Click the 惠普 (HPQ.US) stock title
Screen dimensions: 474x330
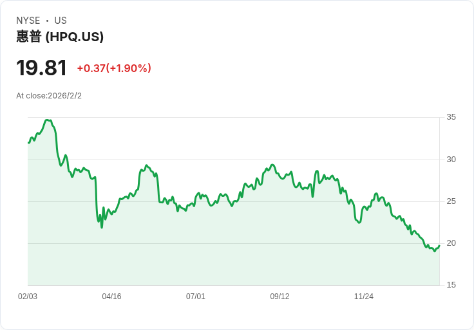[x=60, y=37]
